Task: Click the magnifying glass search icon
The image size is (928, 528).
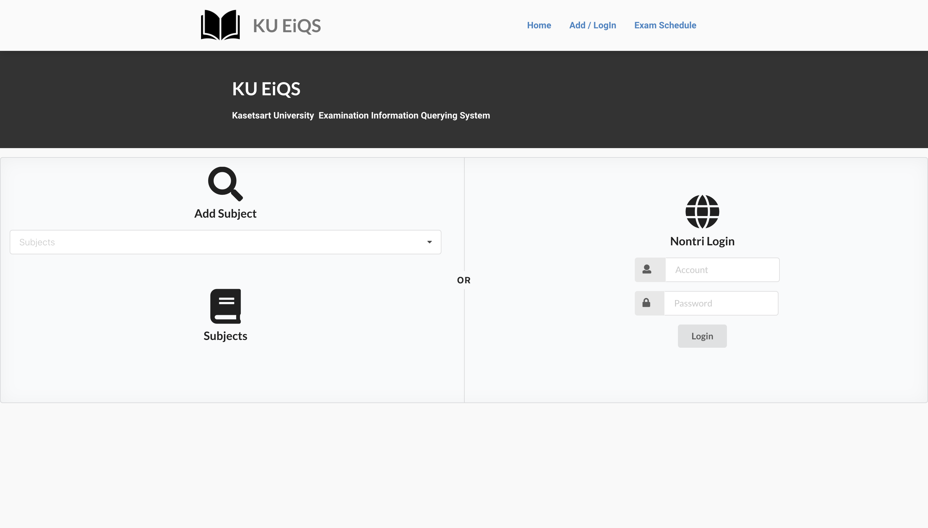Action: 225,184
